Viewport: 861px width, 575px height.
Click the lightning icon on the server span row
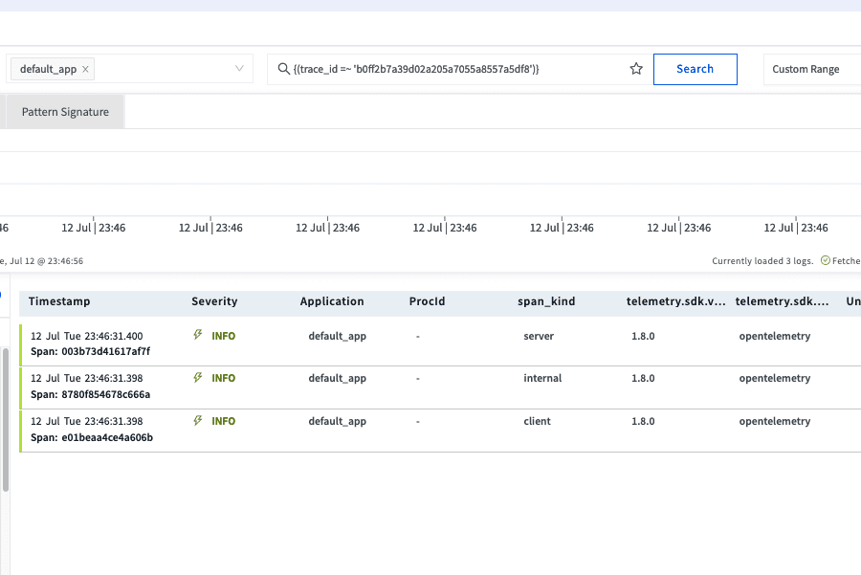tap(198, 335)
